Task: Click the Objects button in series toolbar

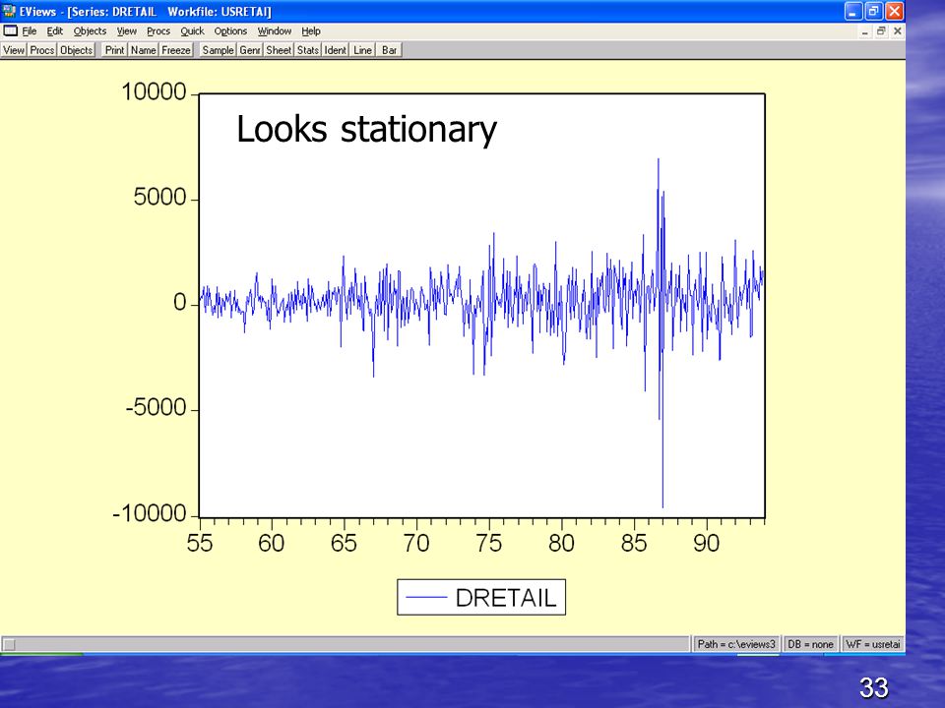Action: click(77, 50)
